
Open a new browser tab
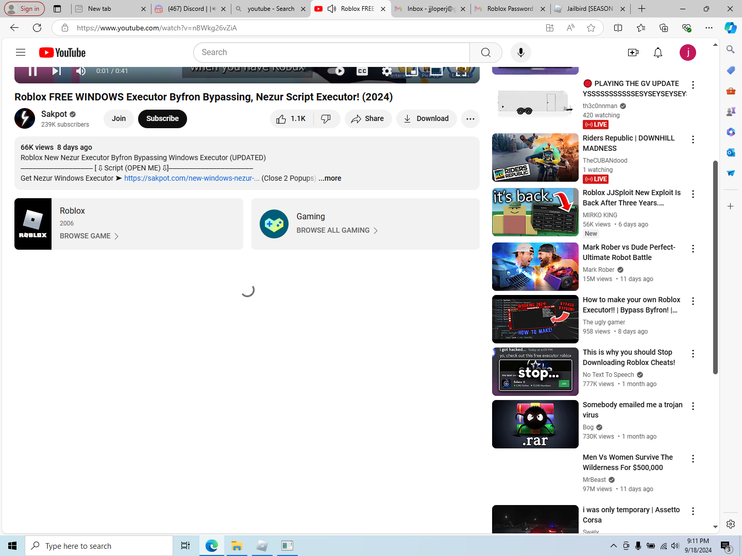point(642,9)
